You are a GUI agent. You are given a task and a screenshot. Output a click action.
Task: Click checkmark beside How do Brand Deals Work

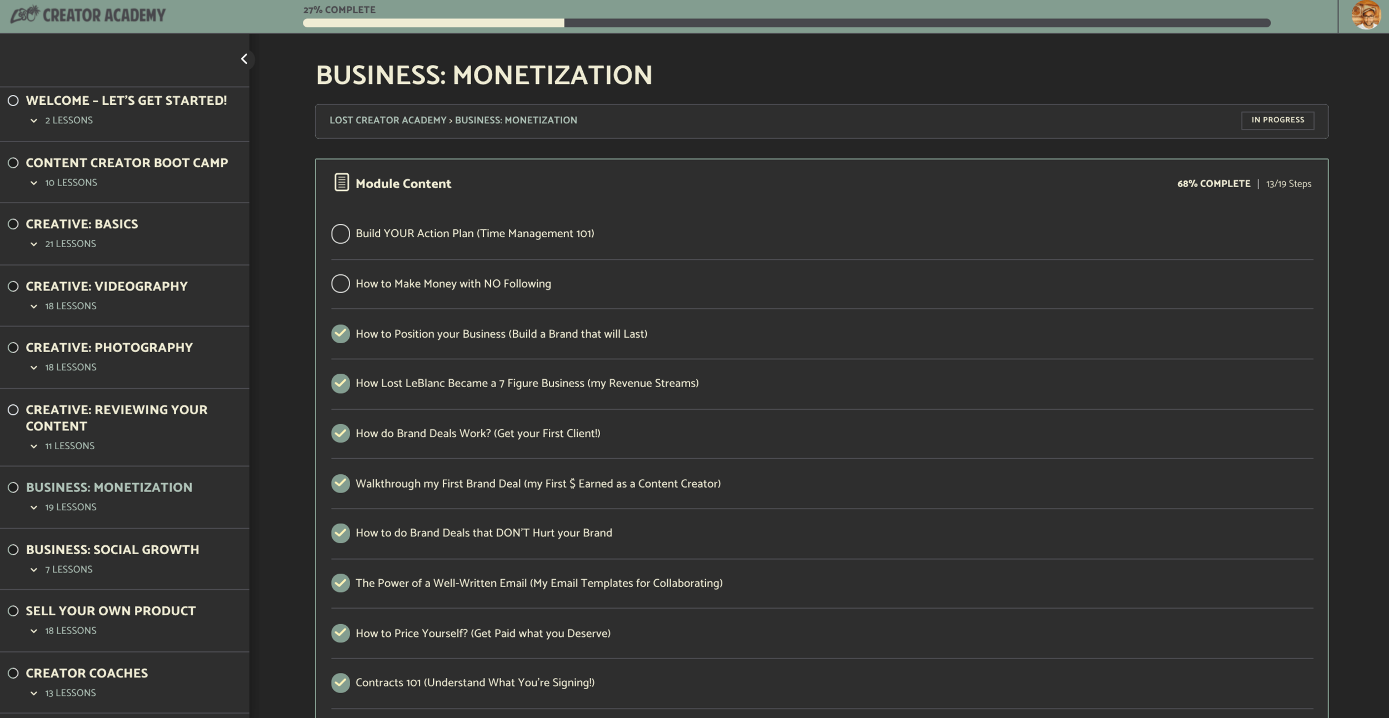click(x=340, y=433)
